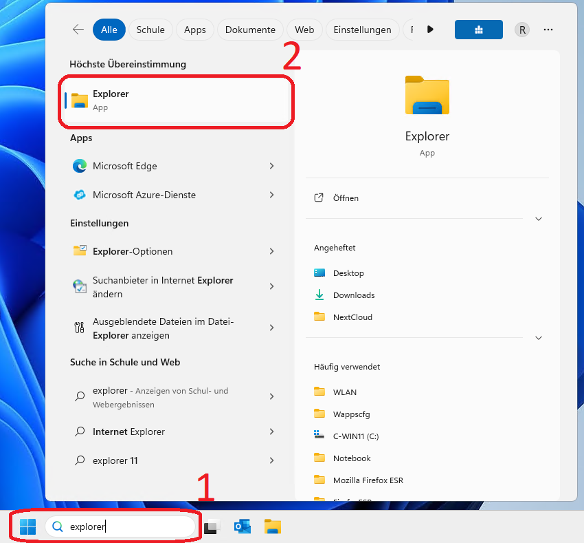The width and height of the screenshot is (584, 543).
Task: Click the Task View taskbar icon
Action: (212, 527)
